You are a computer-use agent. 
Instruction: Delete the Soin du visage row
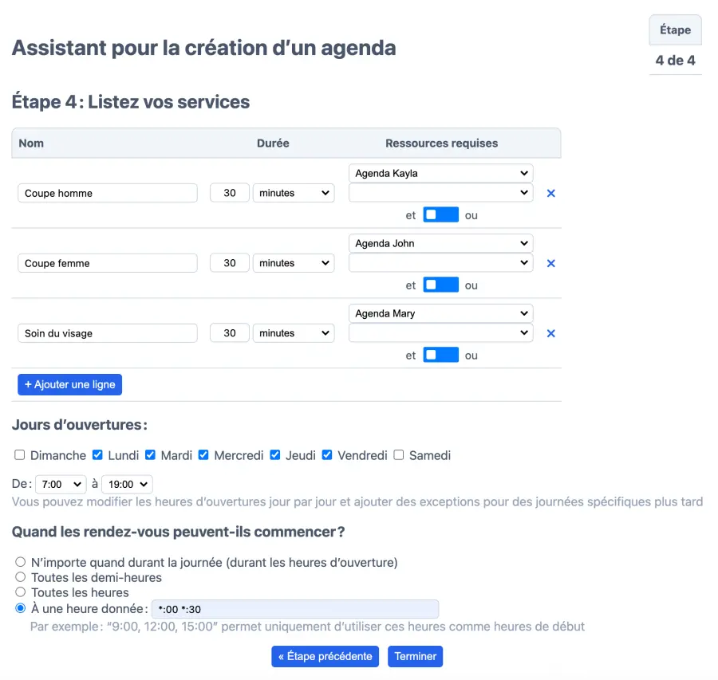coord(550,334)
